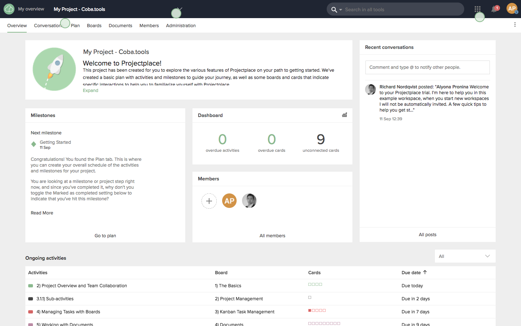Select the Getting Started milestone diamond
Viewport: 521px width, 326px height.
click(34, 144)
